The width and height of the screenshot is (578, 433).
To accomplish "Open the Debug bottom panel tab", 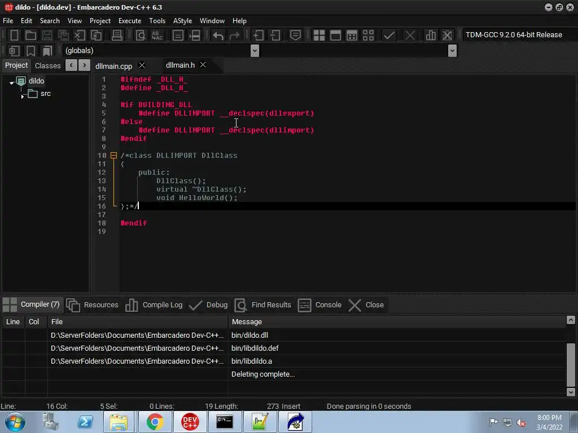I will [x=208, y=305].
